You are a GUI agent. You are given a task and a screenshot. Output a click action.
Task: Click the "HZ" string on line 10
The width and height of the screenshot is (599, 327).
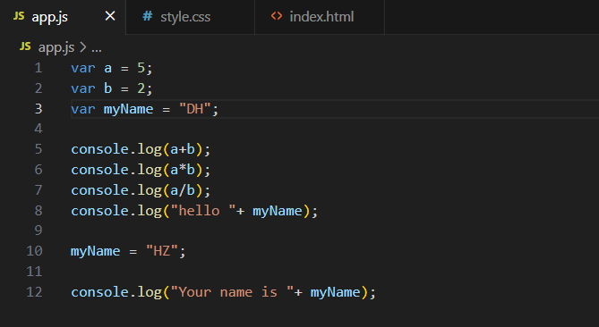162,251
